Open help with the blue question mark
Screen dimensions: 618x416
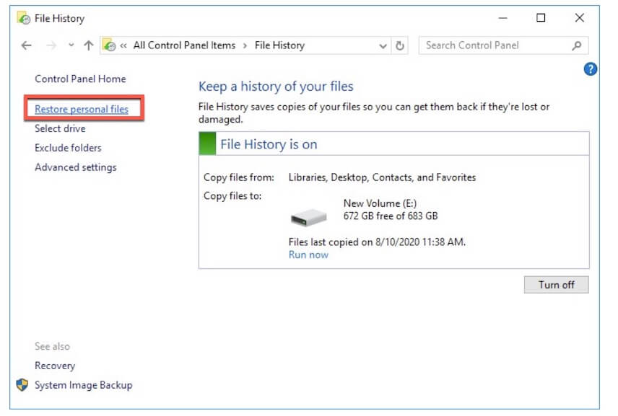(591, 69)
